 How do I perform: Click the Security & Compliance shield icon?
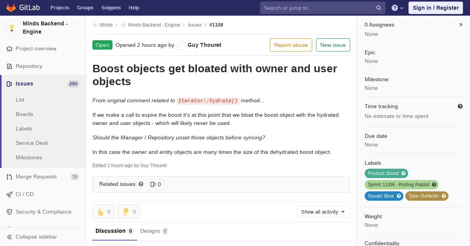pyautogui.click(x=9, y=212)
